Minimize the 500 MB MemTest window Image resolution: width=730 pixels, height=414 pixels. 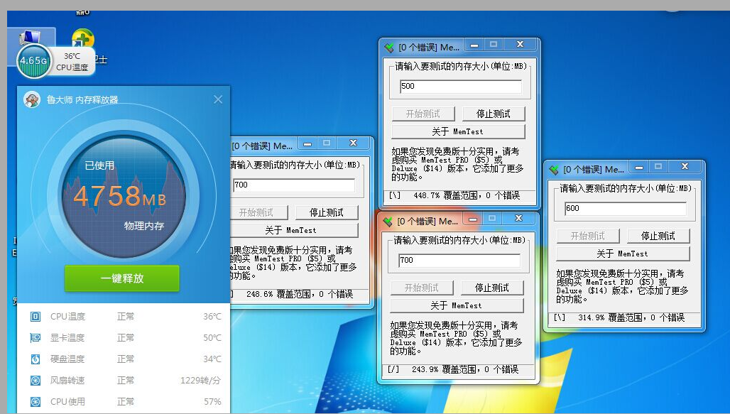click(474, 45)
